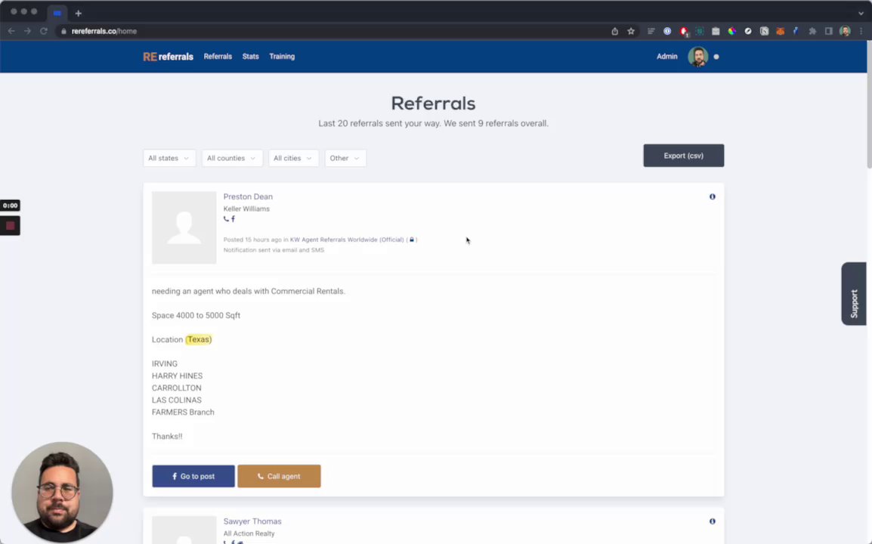Open the Chrome profile avatar

point(845,31)
